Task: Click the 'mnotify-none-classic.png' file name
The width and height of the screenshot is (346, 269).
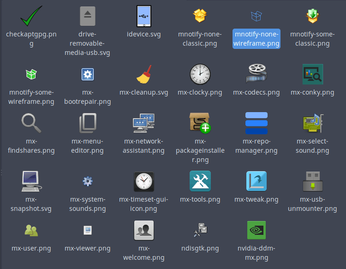Action: 200,39
